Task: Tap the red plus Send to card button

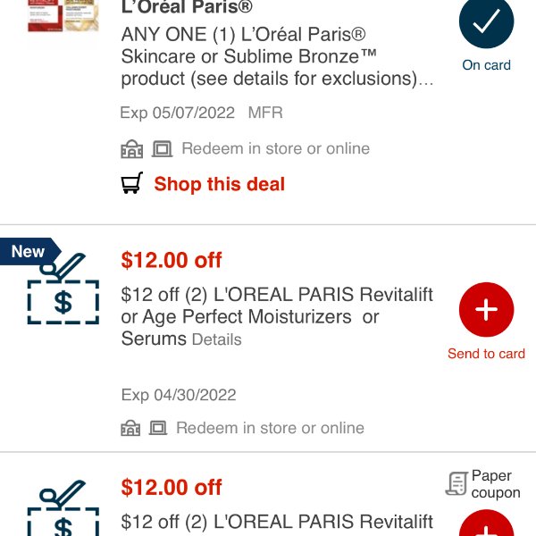Action: pyautogui.click(x=486, y=309)
